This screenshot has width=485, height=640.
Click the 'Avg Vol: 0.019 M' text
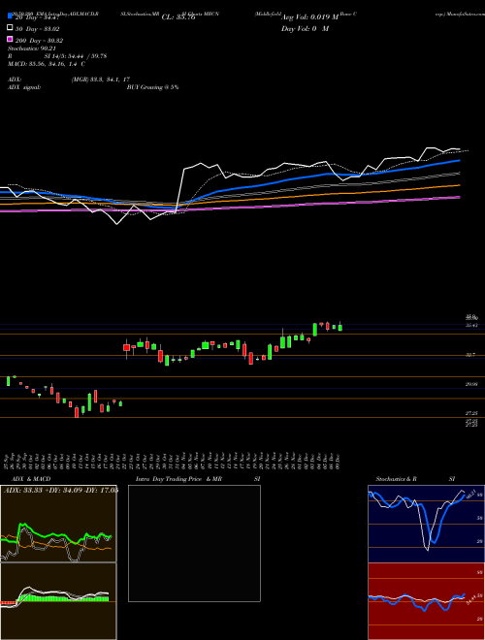pyautogui.click(x=309, y=17)
